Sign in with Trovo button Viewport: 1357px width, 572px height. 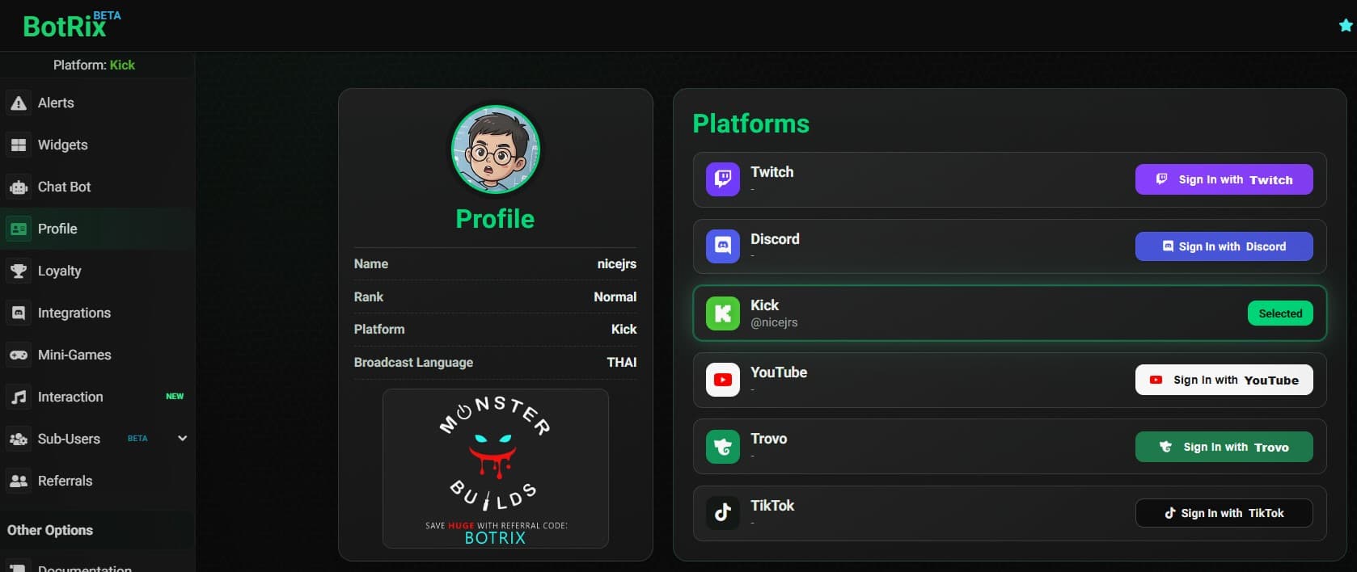coord(1224,447)
